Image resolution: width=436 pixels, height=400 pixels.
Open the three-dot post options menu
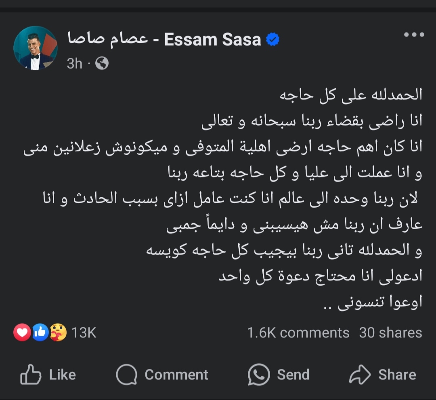[414, 35]
